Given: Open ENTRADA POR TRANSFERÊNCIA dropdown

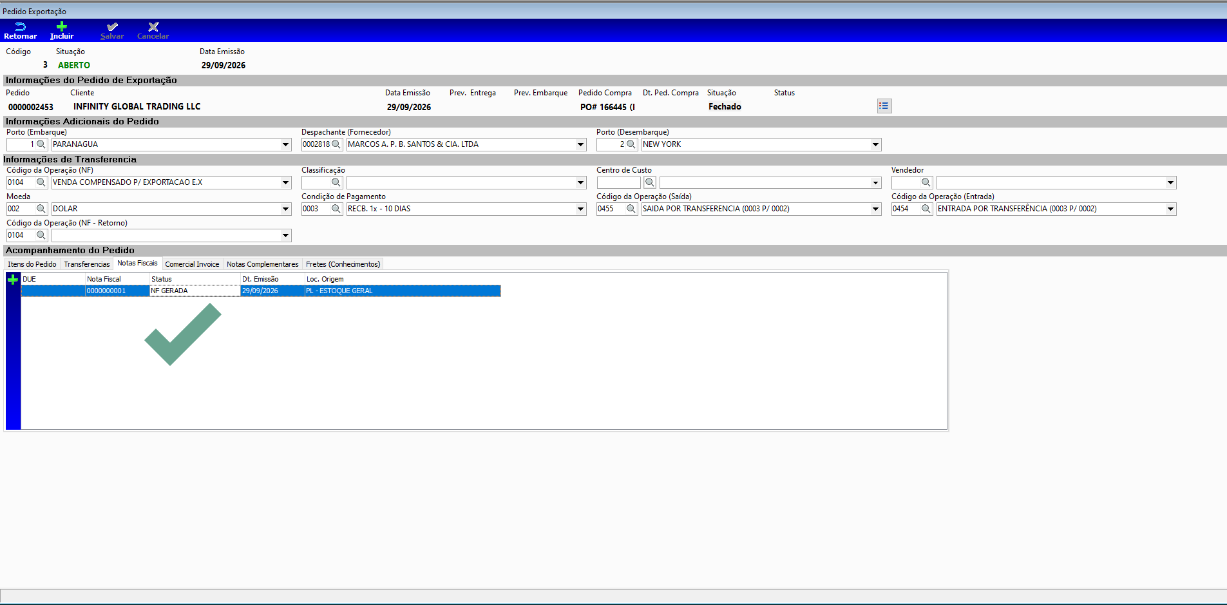Looking at the screenshot, I should 1171,209.
